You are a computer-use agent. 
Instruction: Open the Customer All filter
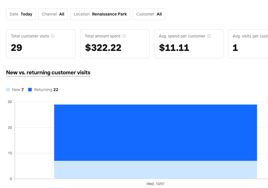point(149,14)
